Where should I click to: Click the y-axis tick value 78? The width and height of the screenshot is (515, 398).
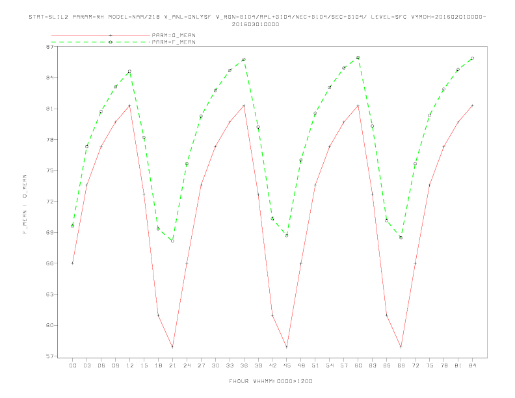click(x=49, y=140)
